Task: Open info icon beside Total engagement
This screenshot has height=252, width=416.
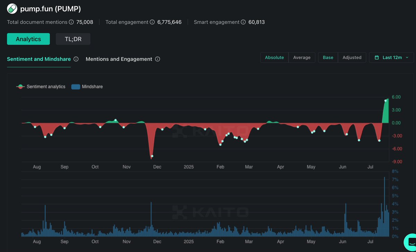Action: [x=152, y=22]
